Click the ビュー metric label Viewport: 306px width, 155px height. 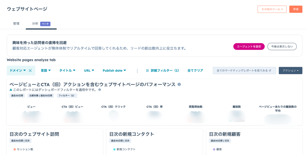pyautogui.click(x=31, y=107)
